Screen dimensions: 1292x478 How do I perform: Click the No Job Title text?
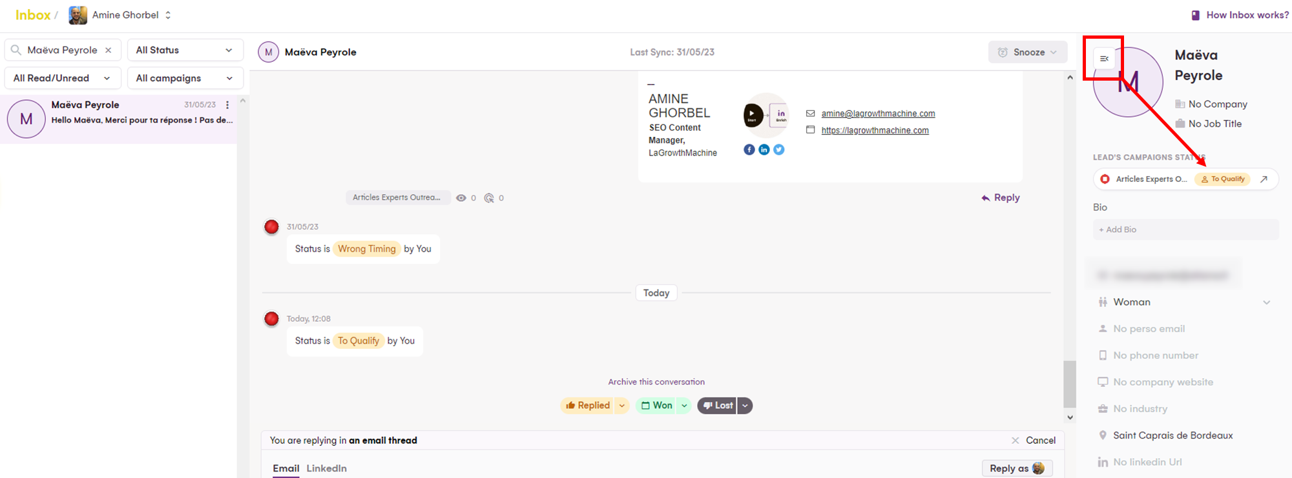coord(1215,123)
